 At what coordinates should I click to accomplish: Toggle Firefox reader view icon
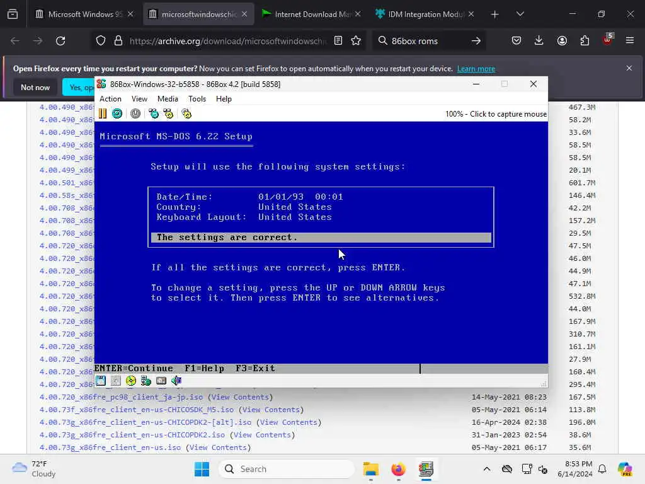click(338, 41)
